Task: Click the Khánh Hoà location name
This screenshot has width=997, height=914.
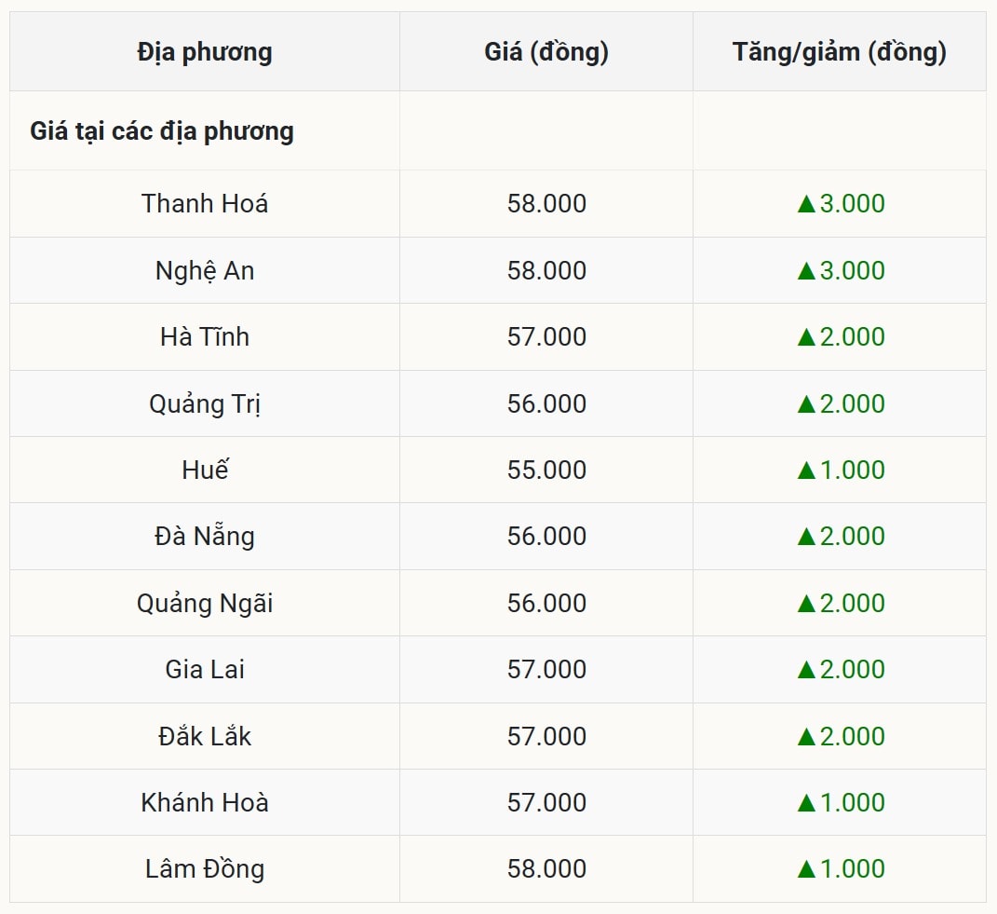Action: (x=205, y=802)
